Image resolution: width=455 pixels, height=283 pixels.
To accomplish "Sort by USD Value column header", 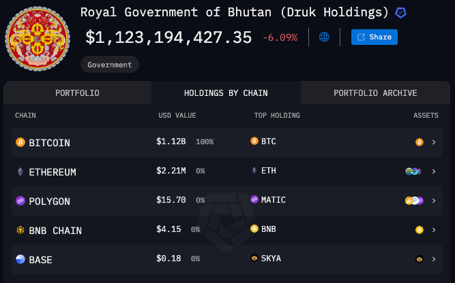I will point(177,116).
